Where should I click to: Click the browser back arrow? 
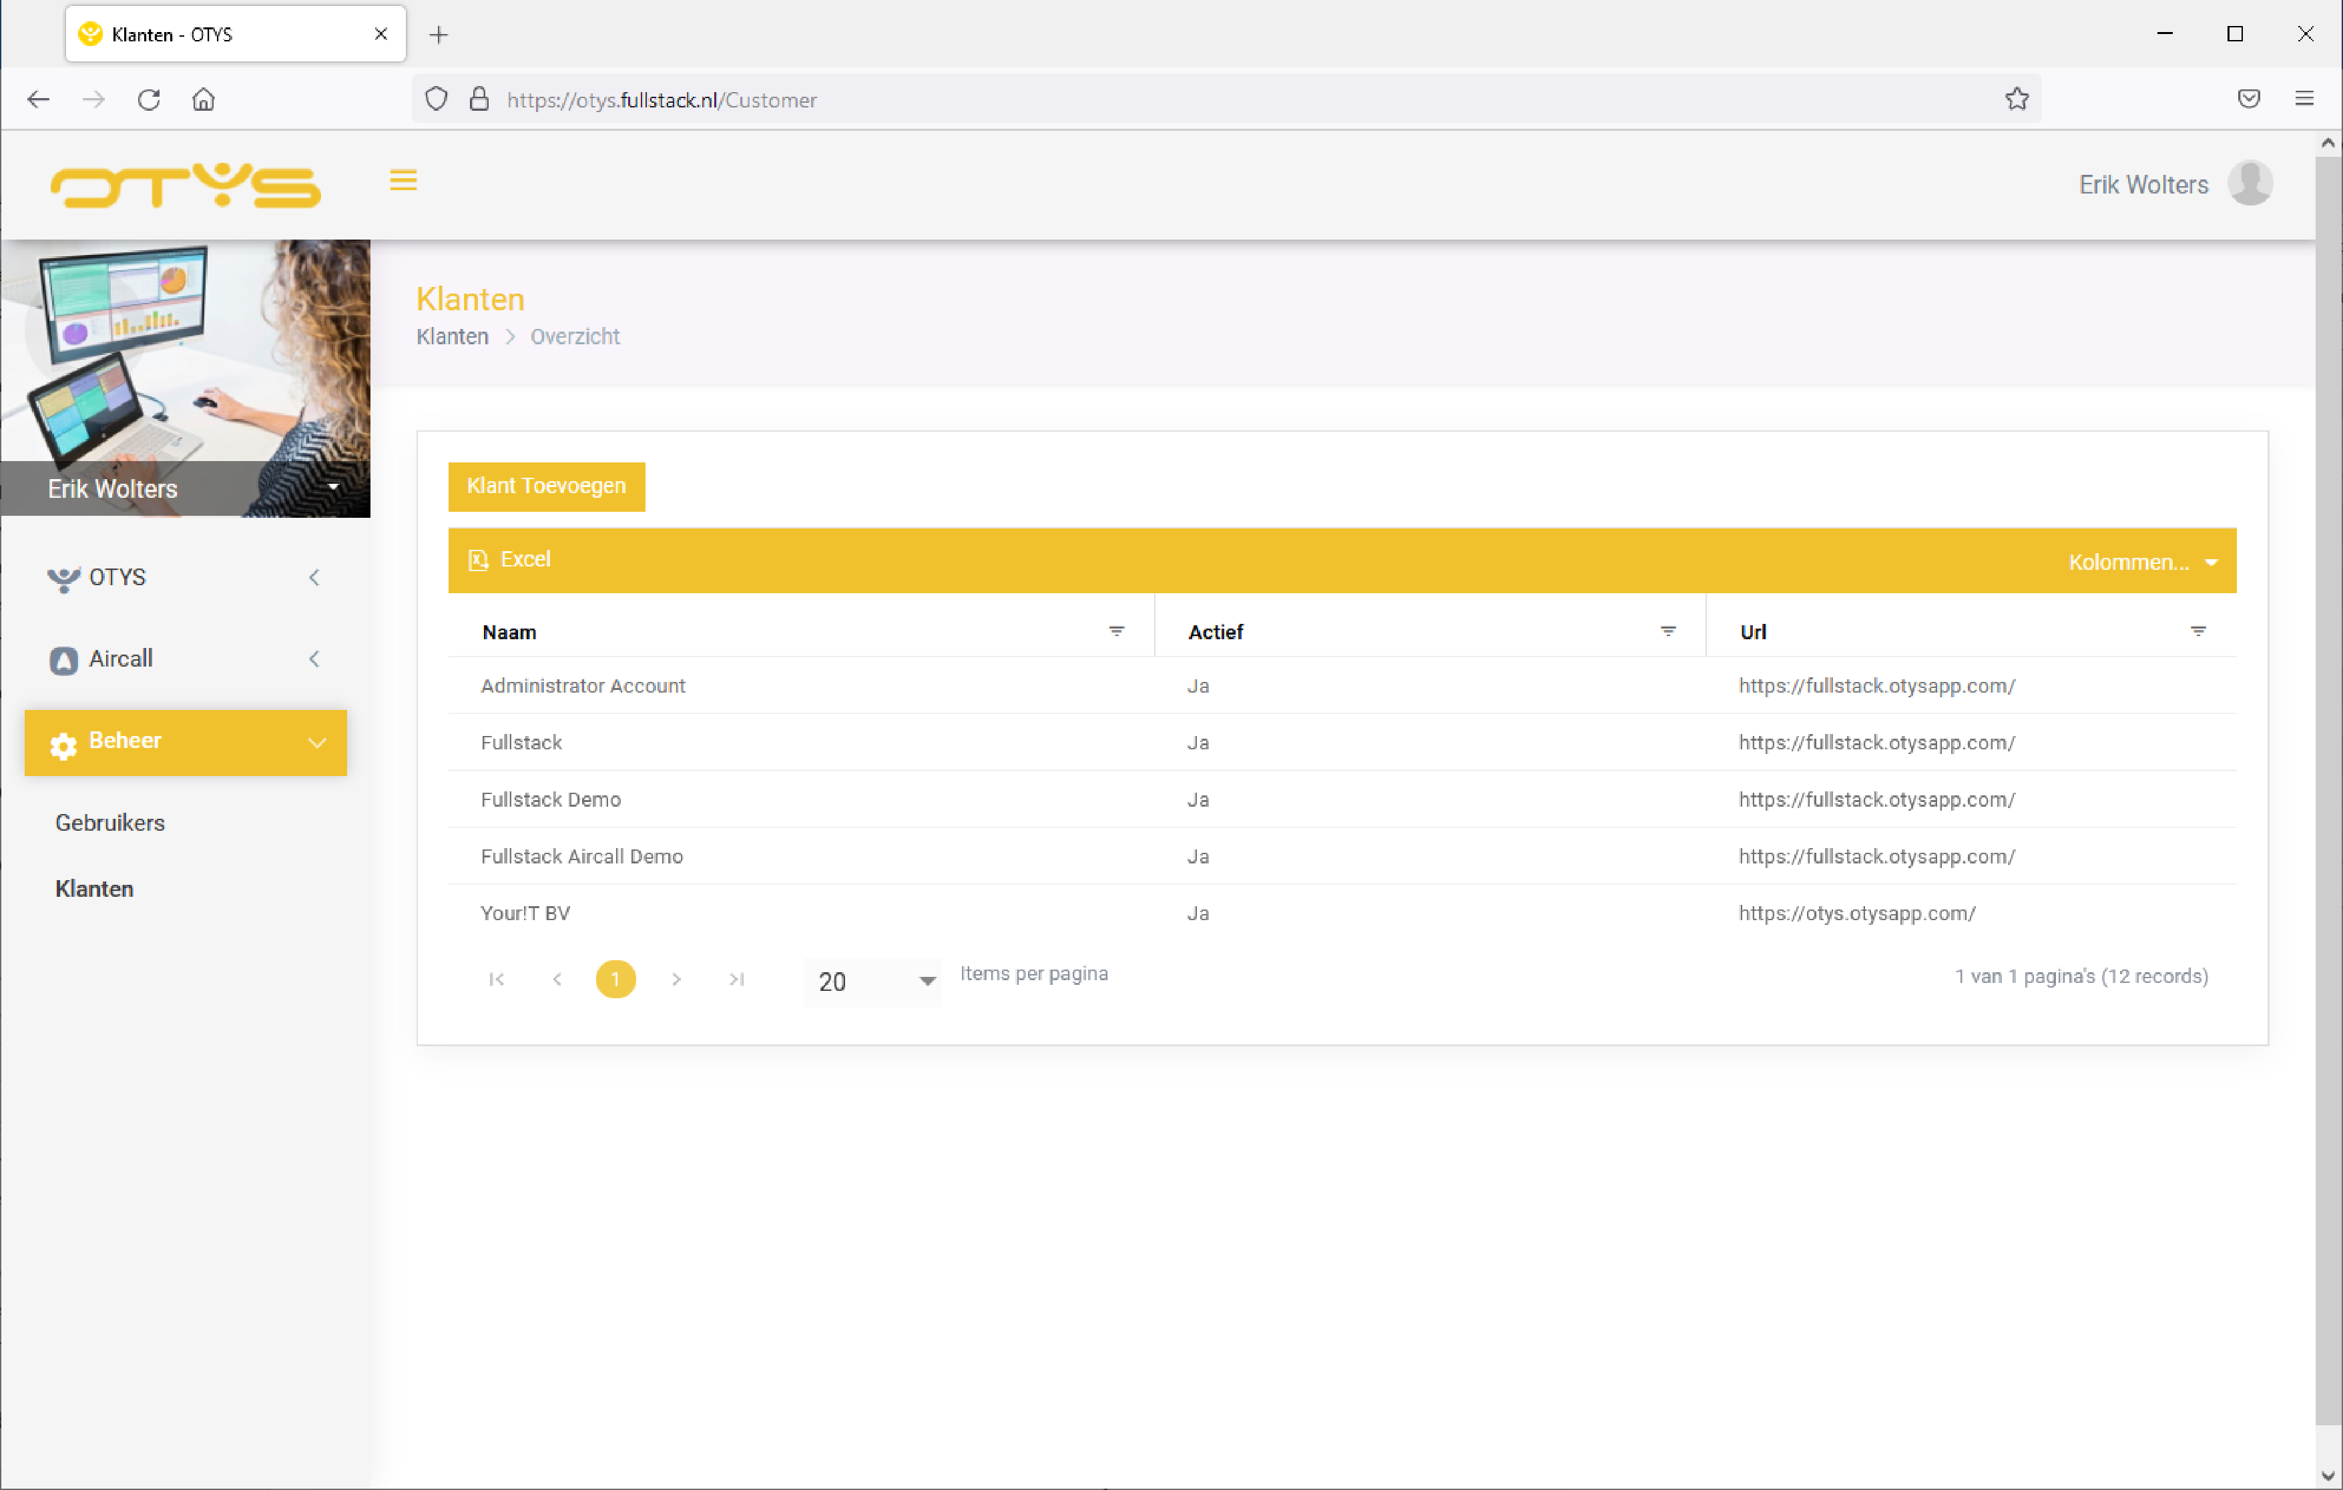(x=38, y=99)
